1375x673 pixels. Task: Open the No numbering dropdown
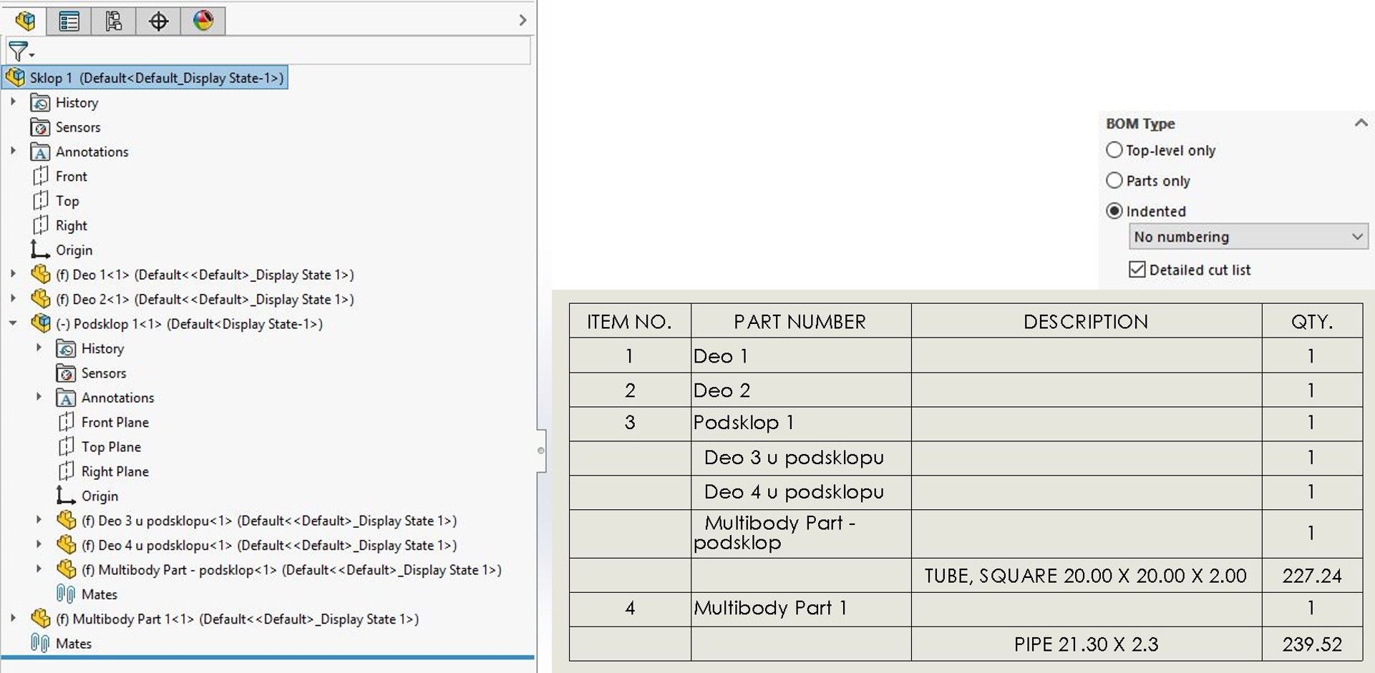pos(1248,237)
